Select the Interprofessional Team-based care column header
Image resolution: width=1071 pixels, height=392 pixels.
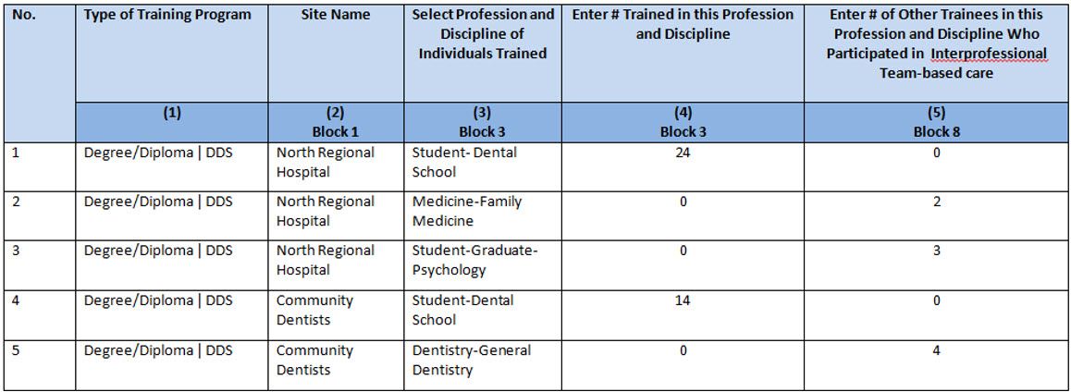(936, 43)
